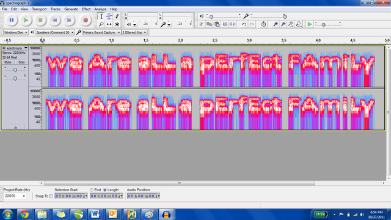This screenshot has height=220, width=391.
Task: Click the Copy icon in edit toolbar
Action: click(209, 24)
